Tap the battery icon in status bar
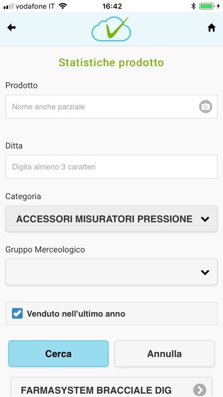 207,6
